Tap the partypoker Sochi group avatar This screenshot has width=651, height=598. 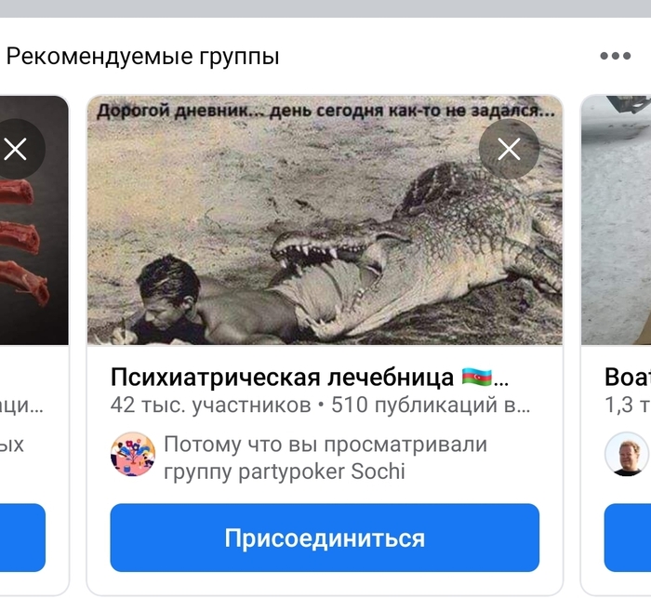coord(133,454)
